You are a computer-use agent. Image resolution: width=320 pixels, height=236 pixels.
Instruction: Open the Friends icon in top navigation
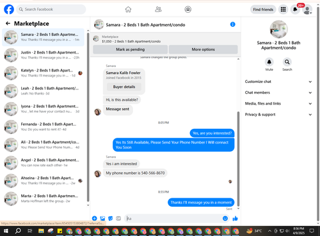(158, 10)
